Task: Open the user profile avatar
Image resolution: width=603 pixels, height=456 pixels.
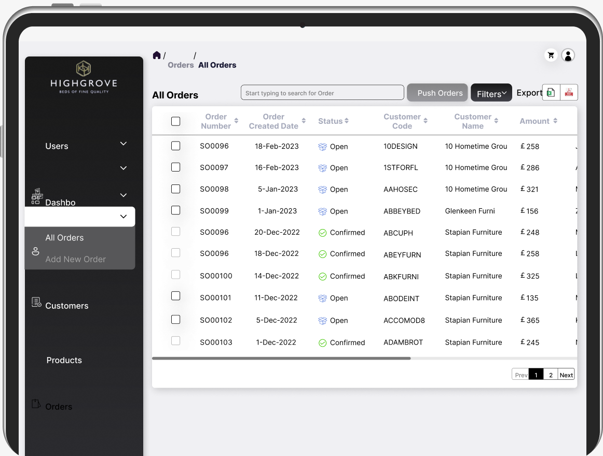Action: 568,55
